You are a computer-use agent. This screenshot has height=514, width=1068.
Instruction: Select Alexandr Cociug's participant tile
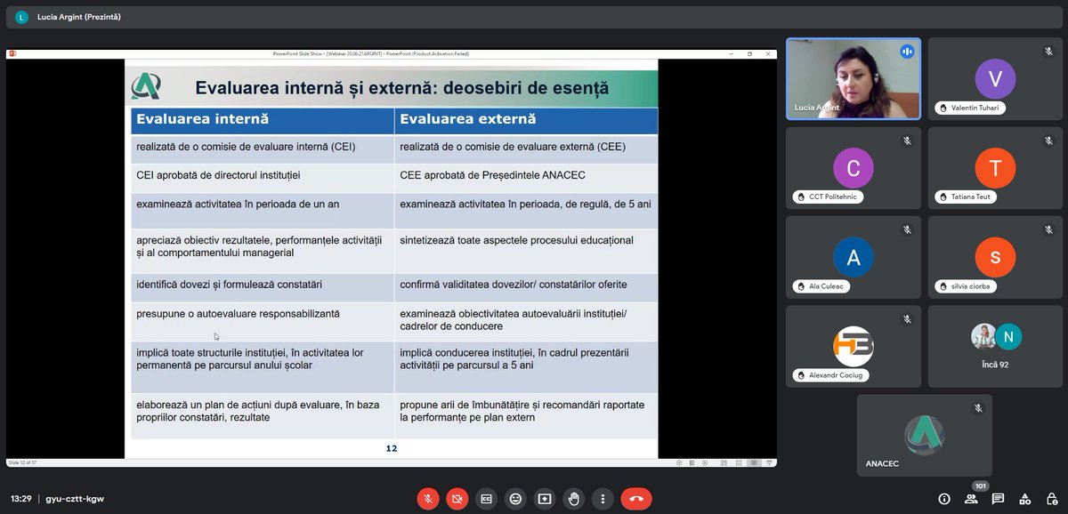[x=853, y=347]
